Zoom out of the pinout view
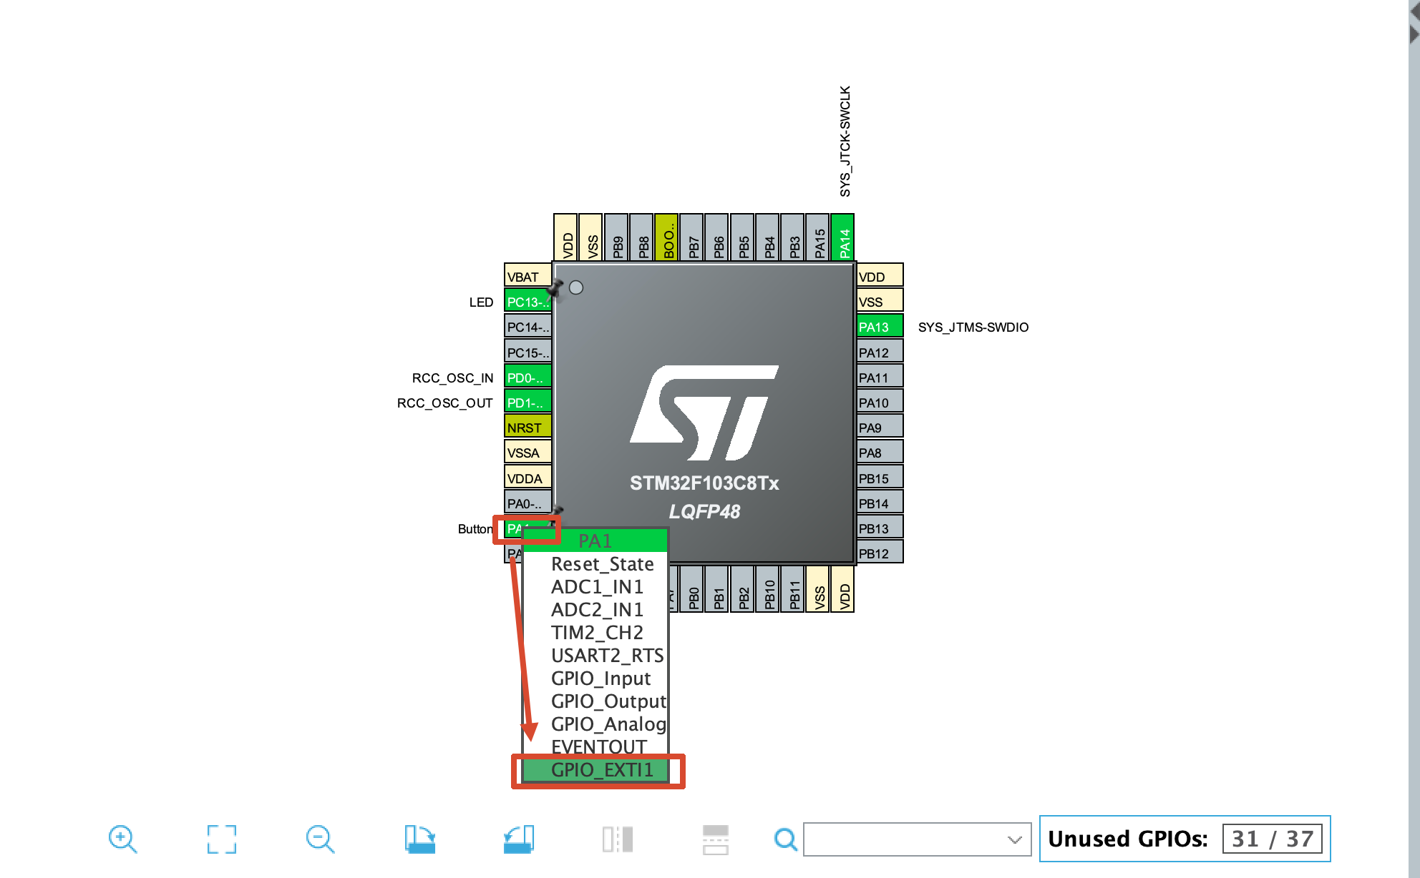The width and height of the screenshot is (1420, 878). (320, 839)
